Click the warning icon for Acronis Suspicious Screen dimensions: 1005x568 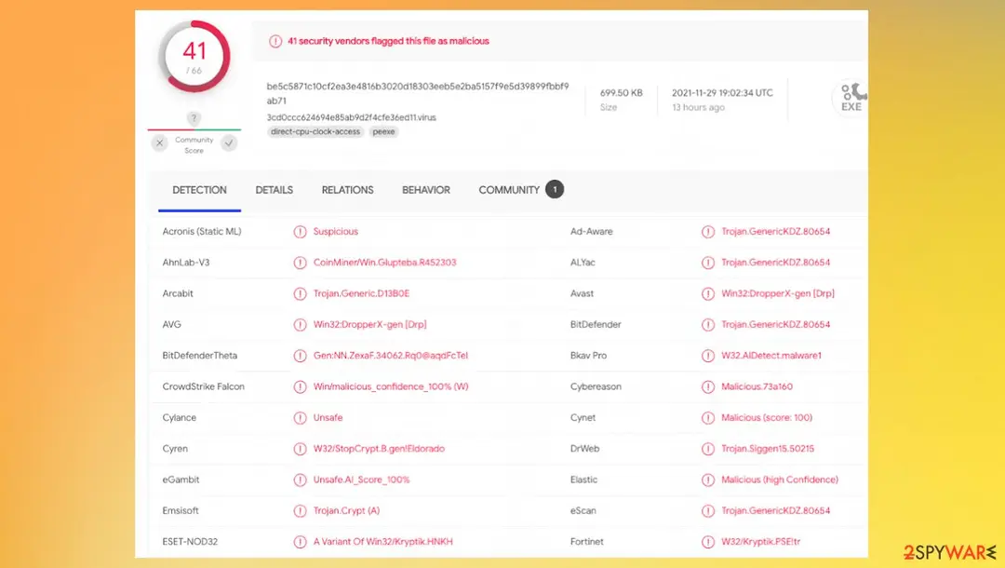click(300, 232)
